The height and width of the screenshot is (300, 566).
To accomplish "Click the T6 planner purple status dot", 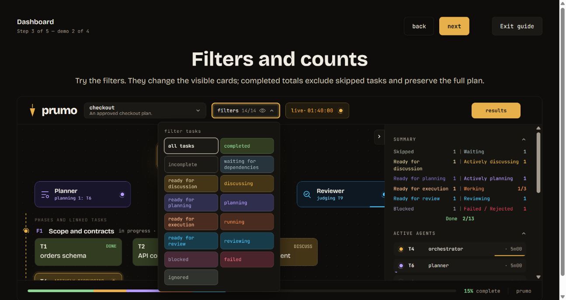I will 401,266.
